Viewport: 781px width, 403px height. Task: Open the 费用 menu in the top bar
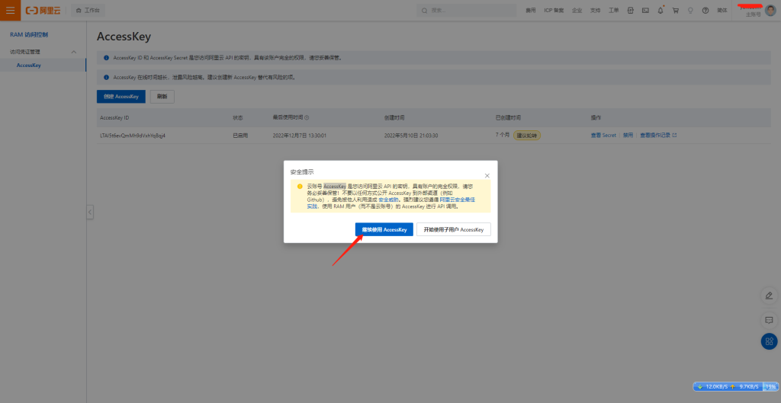(531, 11)
